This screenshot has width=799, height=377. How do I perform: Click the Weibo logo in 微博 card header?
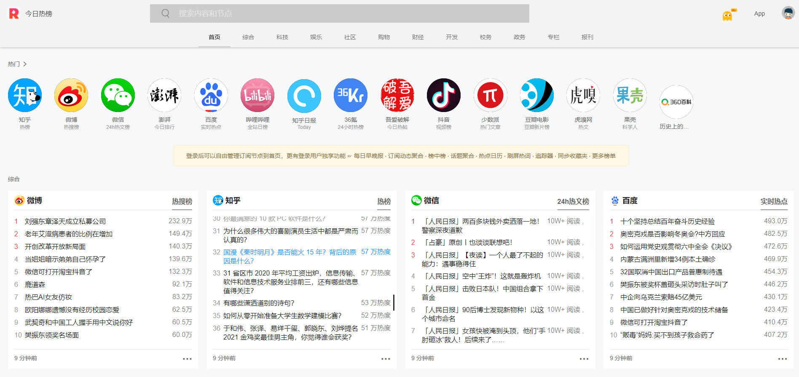[x=19, y=201]
